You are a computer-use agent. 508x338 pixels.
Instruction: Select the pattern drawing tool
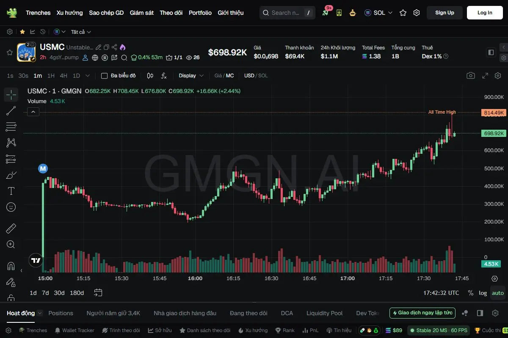11,143
